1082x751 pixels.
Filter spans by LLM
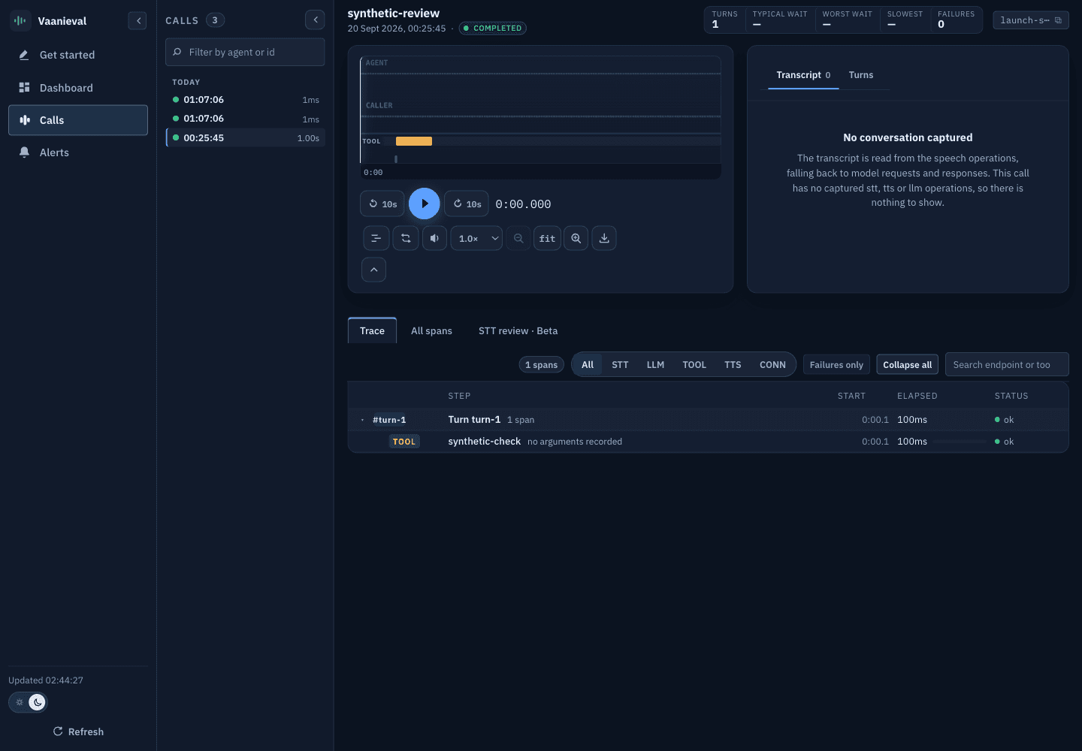[655, 365]
